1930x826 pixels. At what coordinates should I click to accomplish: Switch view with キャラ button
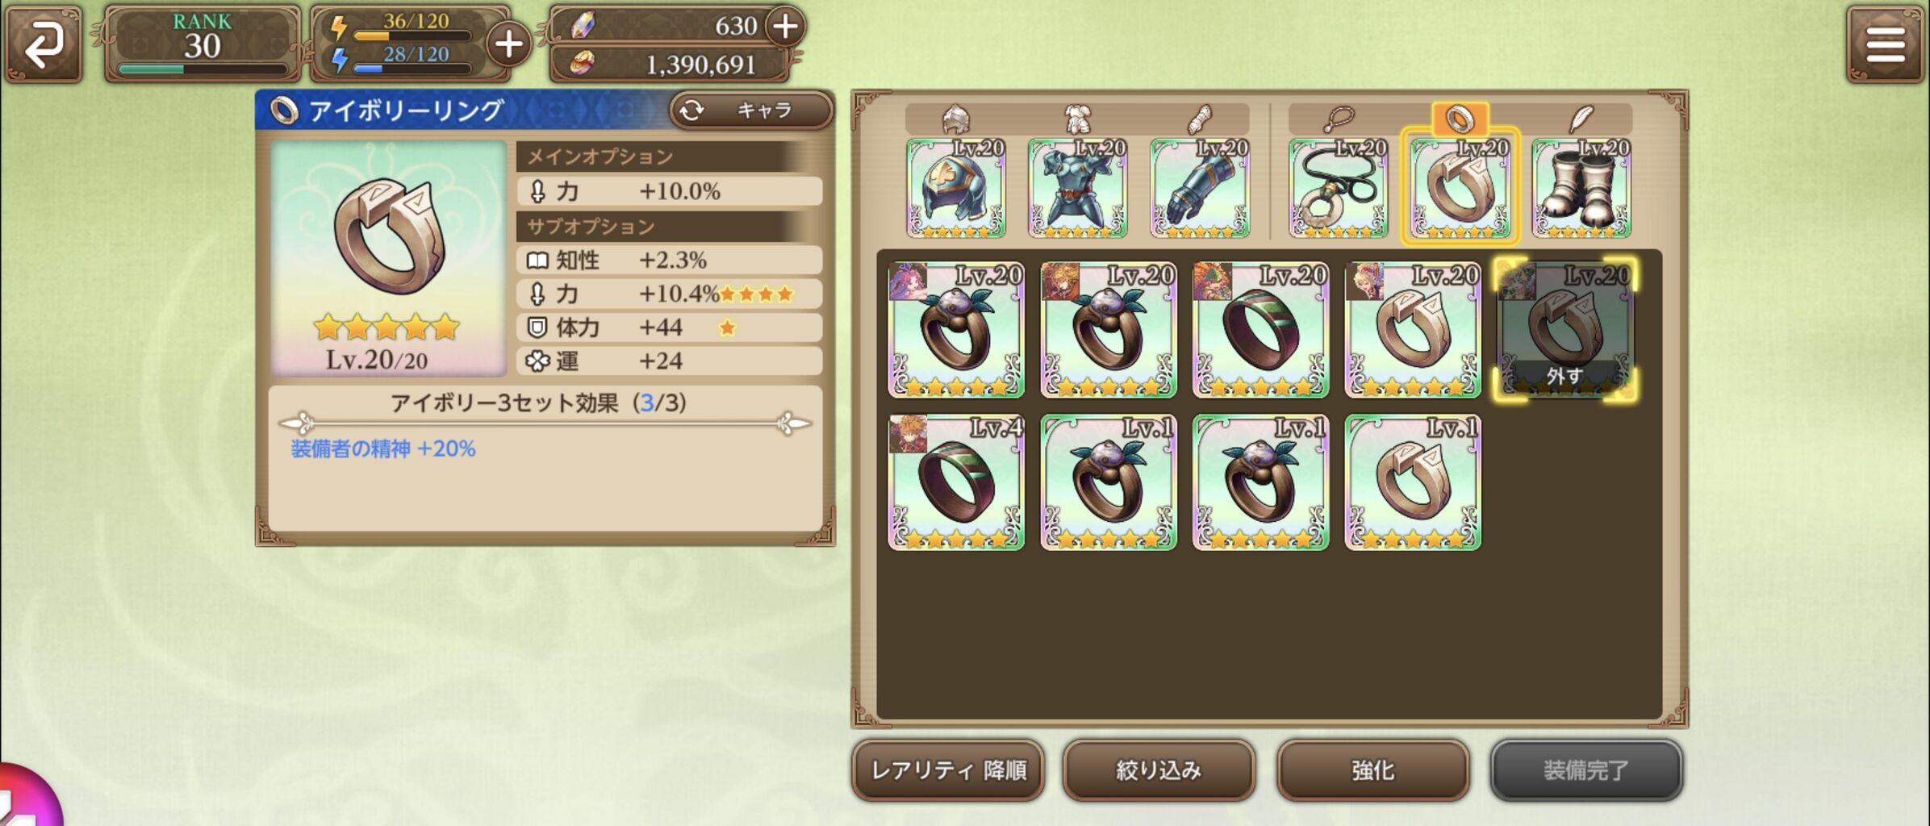[751, 110]
